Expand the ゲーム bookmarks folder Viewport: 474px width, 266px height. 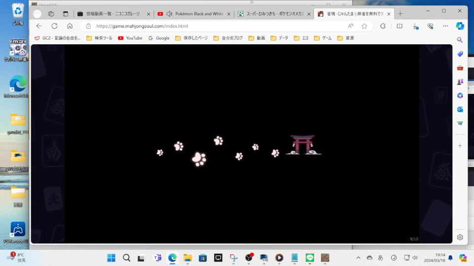click(322, 38)
